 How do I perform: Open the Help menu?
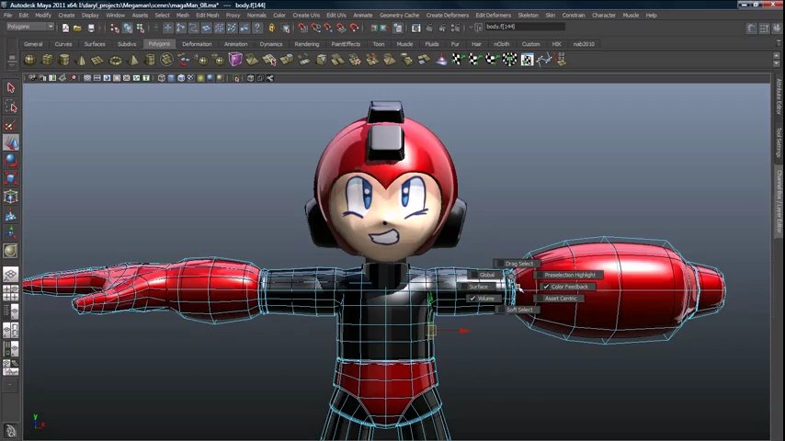pyautogui.click(x=651, y=15)
